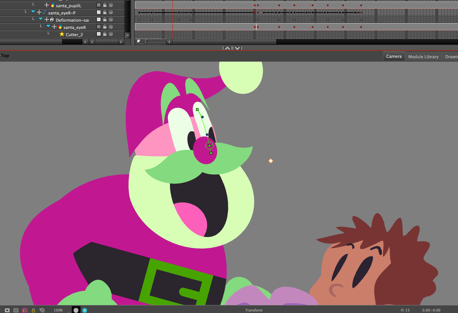Click the drawing icon on santa_eyeR
This screenshot has height=313, width=458.
(60, 27)
